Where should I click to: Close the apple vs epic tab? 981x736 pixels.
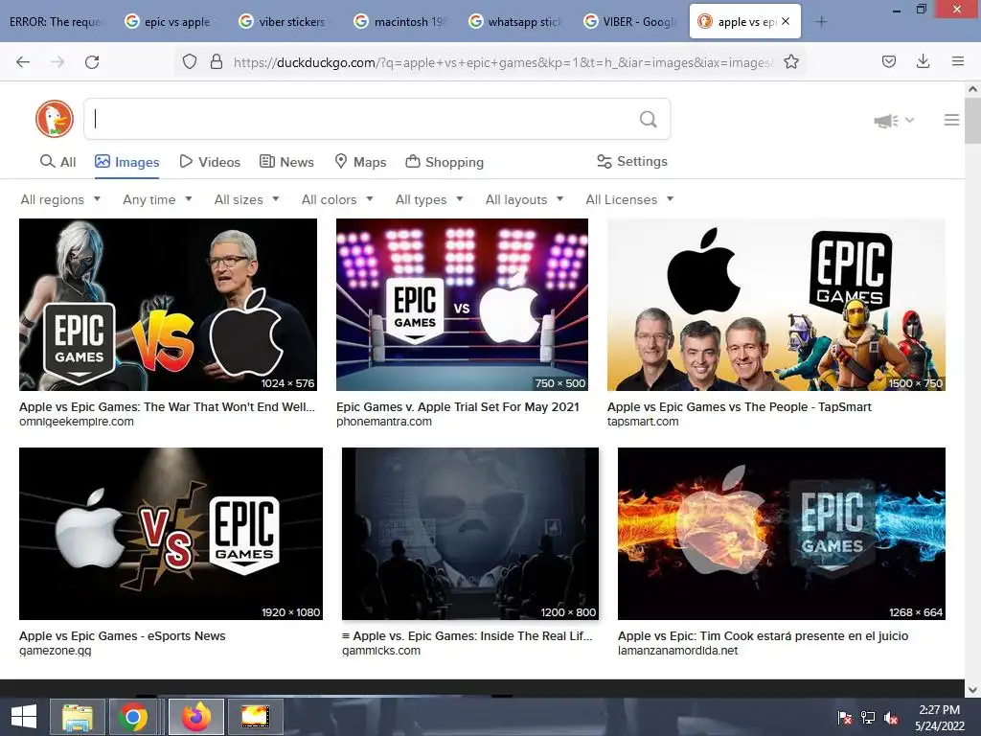786,21
